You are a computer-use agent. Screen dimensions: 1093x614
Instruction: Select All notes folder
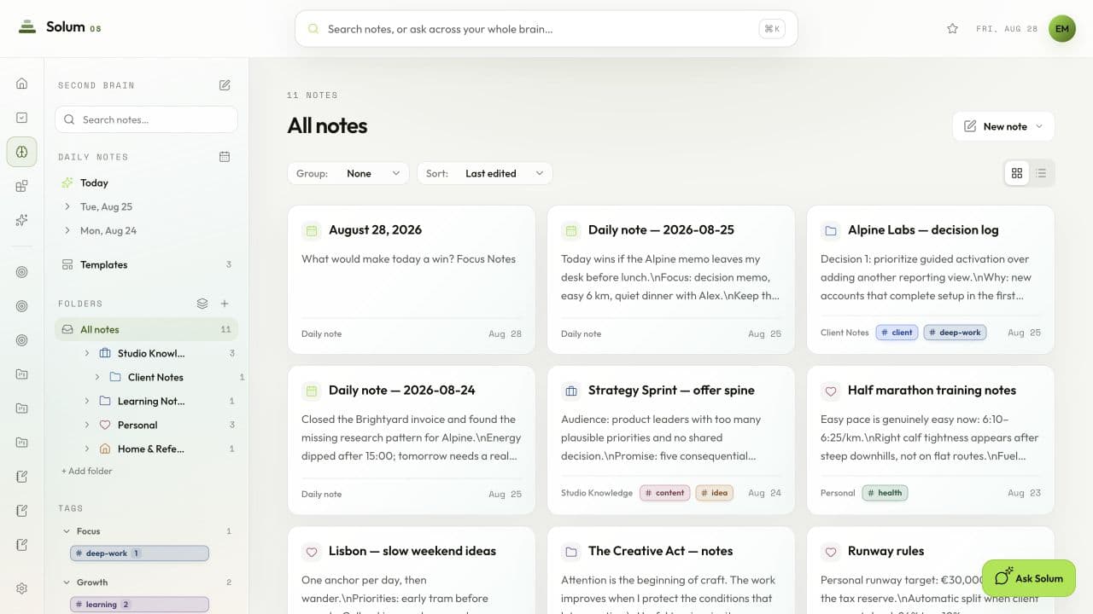tap(146, 329)
